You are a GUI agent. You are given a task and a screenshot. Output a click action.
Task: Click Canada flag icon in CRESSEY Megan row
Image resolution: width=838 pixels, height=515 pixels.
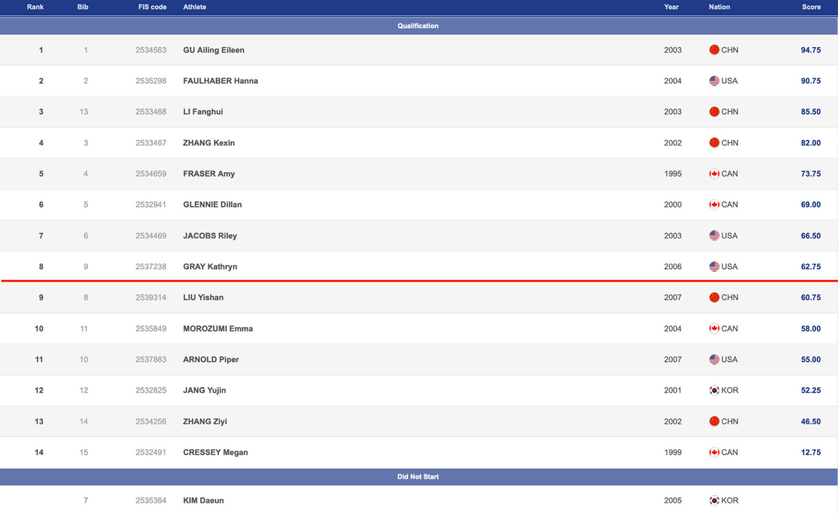pos(714,452)
